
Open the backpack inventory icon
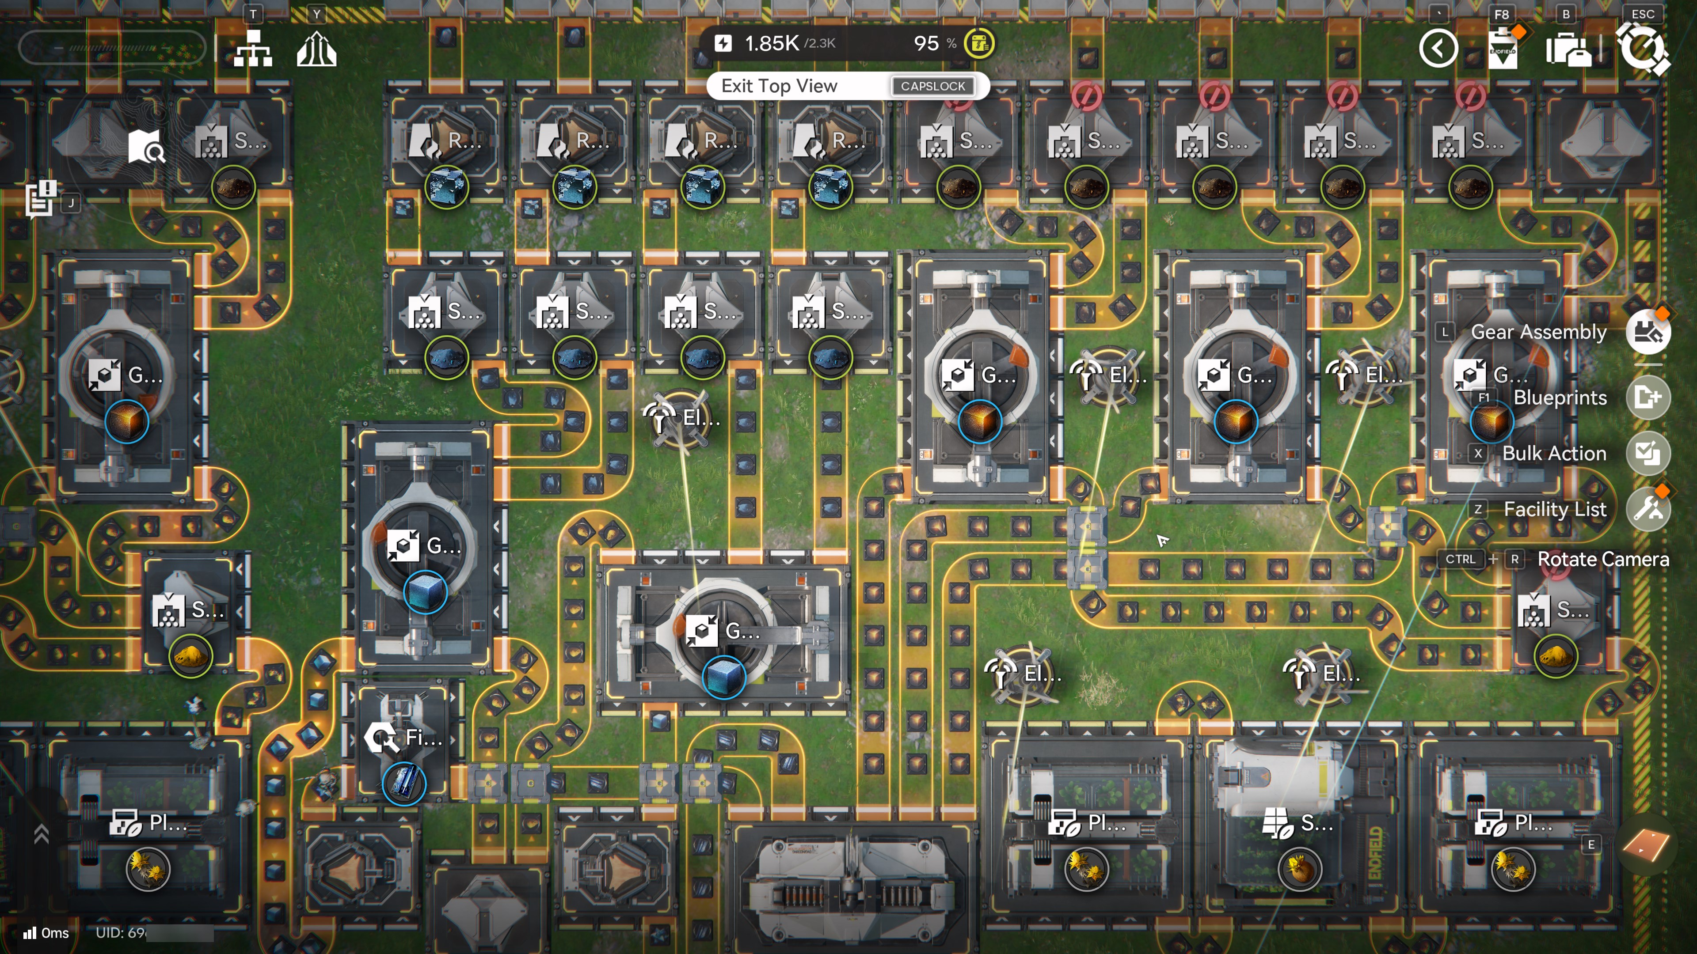click(x=1568, y=50)
